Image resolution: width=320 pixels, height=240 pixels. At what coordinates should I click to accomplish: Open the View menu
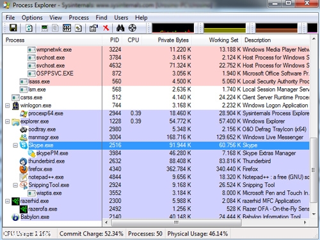[x=56, y=17]
